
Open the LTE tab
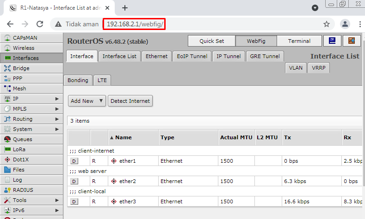(x=102, y=80)
